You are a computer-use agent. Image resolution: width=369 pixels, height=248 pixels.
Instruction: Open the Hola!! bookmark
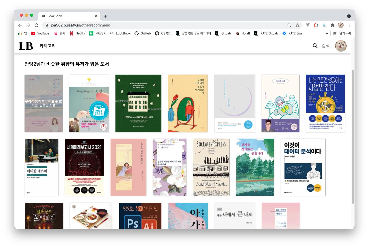(x=243, y=33)
